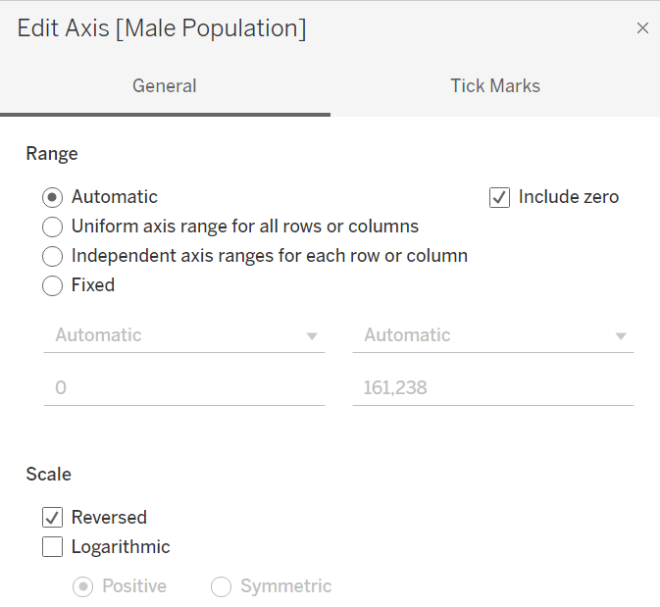Image resolution: width=660 pixels, height=607 pixels.
Task: Select the Symmetric logarithmic radio button
Action: (x=222, y=586)
